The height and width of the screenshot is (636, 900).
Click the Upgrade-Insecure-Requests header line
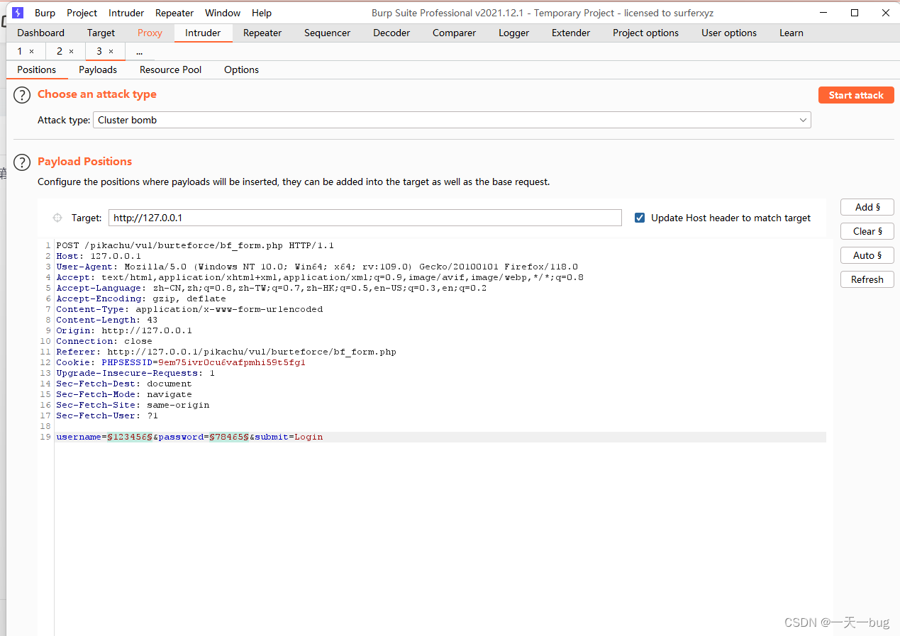135,373
